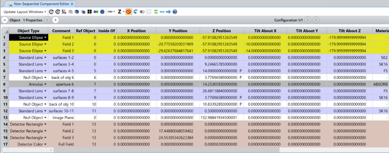Click the blue curved return arrow icon
This screenshot has width=389, height=153.
pyautogui.click(x=135, y=11)
